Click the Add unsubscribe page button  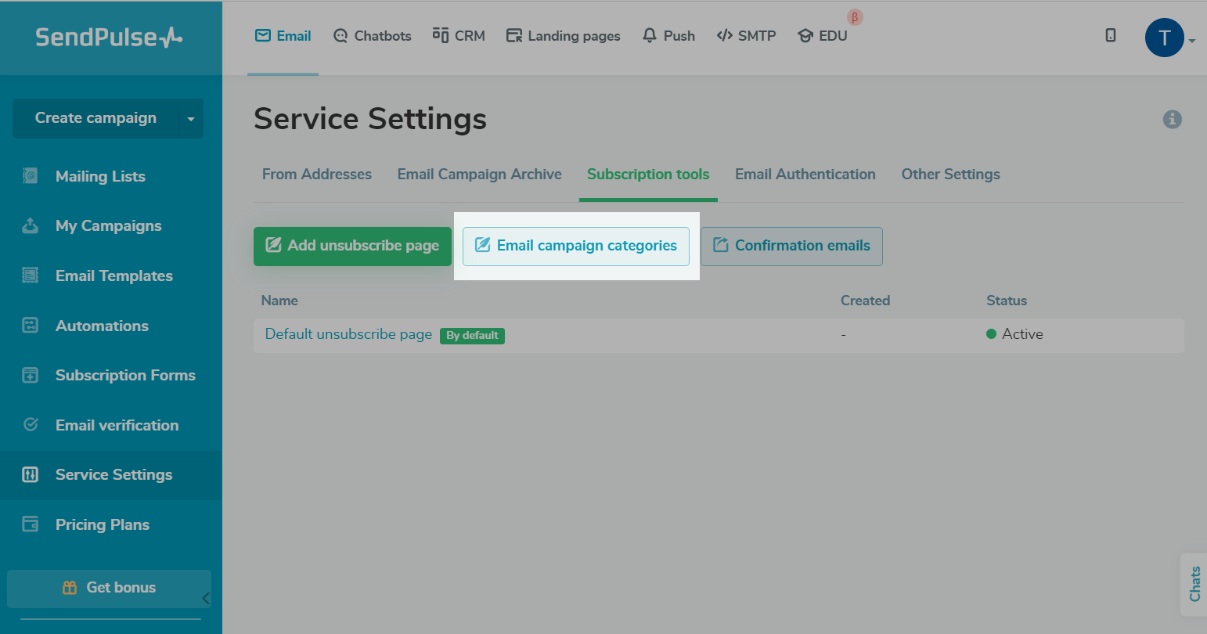352,246
